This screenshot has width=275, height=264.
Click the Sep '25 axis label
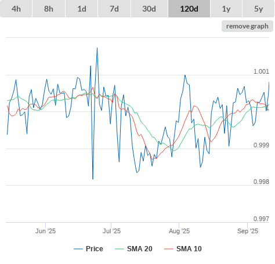pos(248,231)
